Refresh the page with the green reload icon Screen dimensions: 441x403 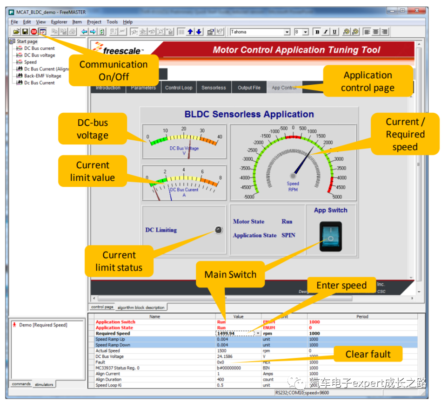pos(102,32)
